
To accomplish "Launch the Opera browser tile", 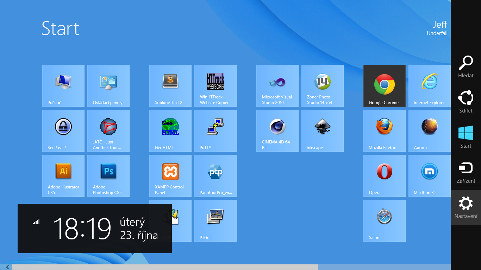I will click(x=384, y=175).
